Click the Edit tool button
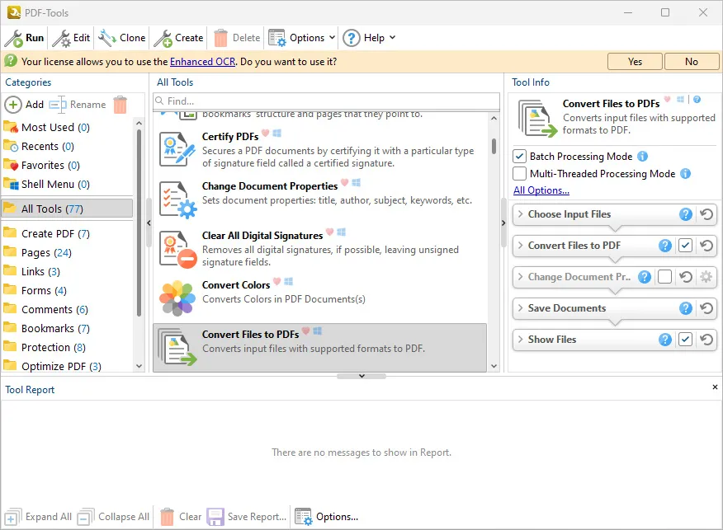This screenshot has width=723, height=530. (71, 38)
